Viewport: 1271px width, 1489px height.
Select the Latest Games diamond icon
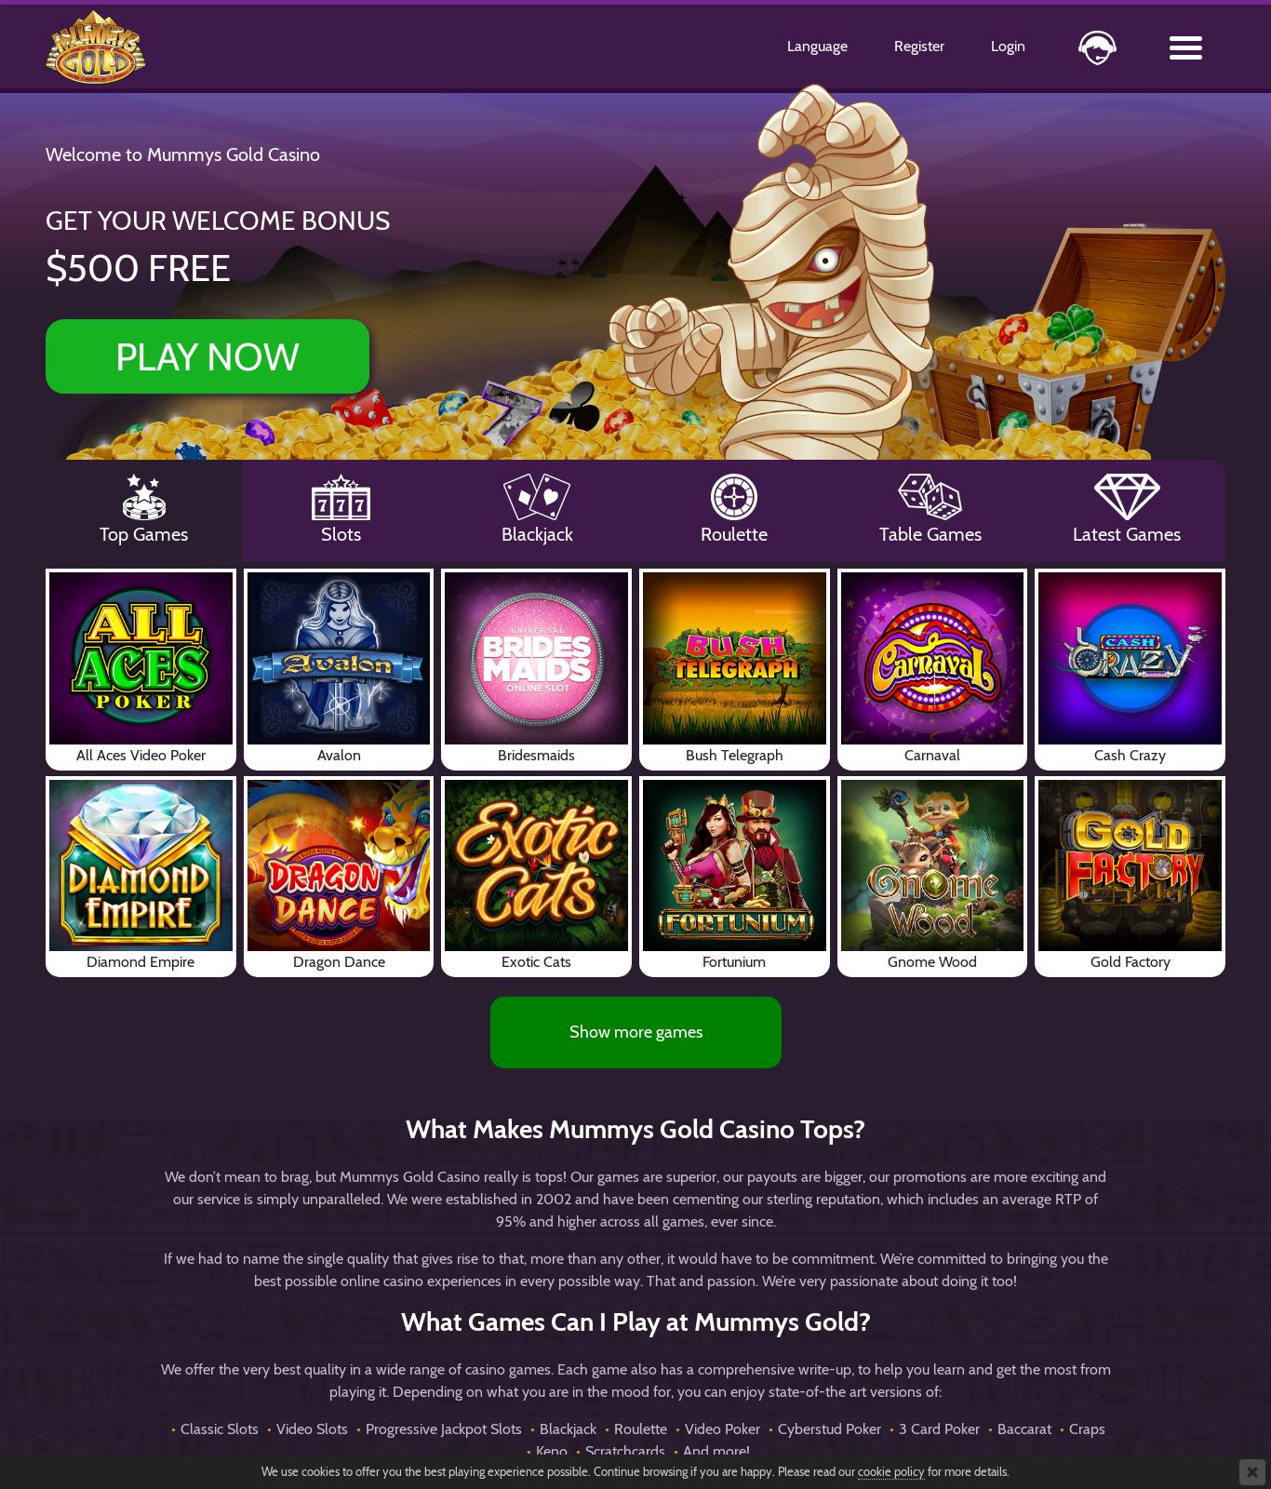point(1127,497)
